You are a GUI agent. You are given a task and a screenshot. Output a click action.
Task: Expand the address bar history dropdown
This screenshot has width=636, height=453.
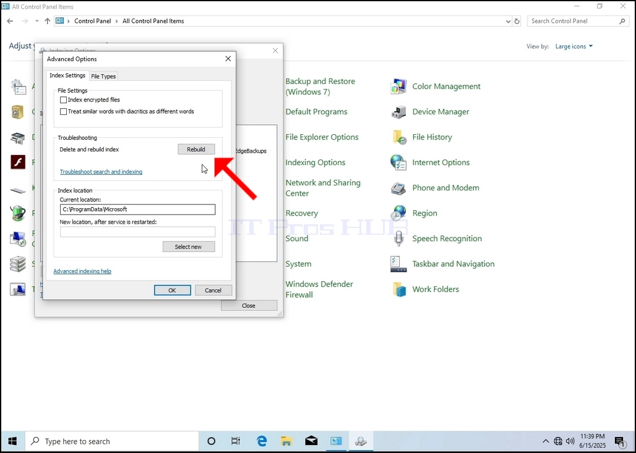tap(508, 21)
